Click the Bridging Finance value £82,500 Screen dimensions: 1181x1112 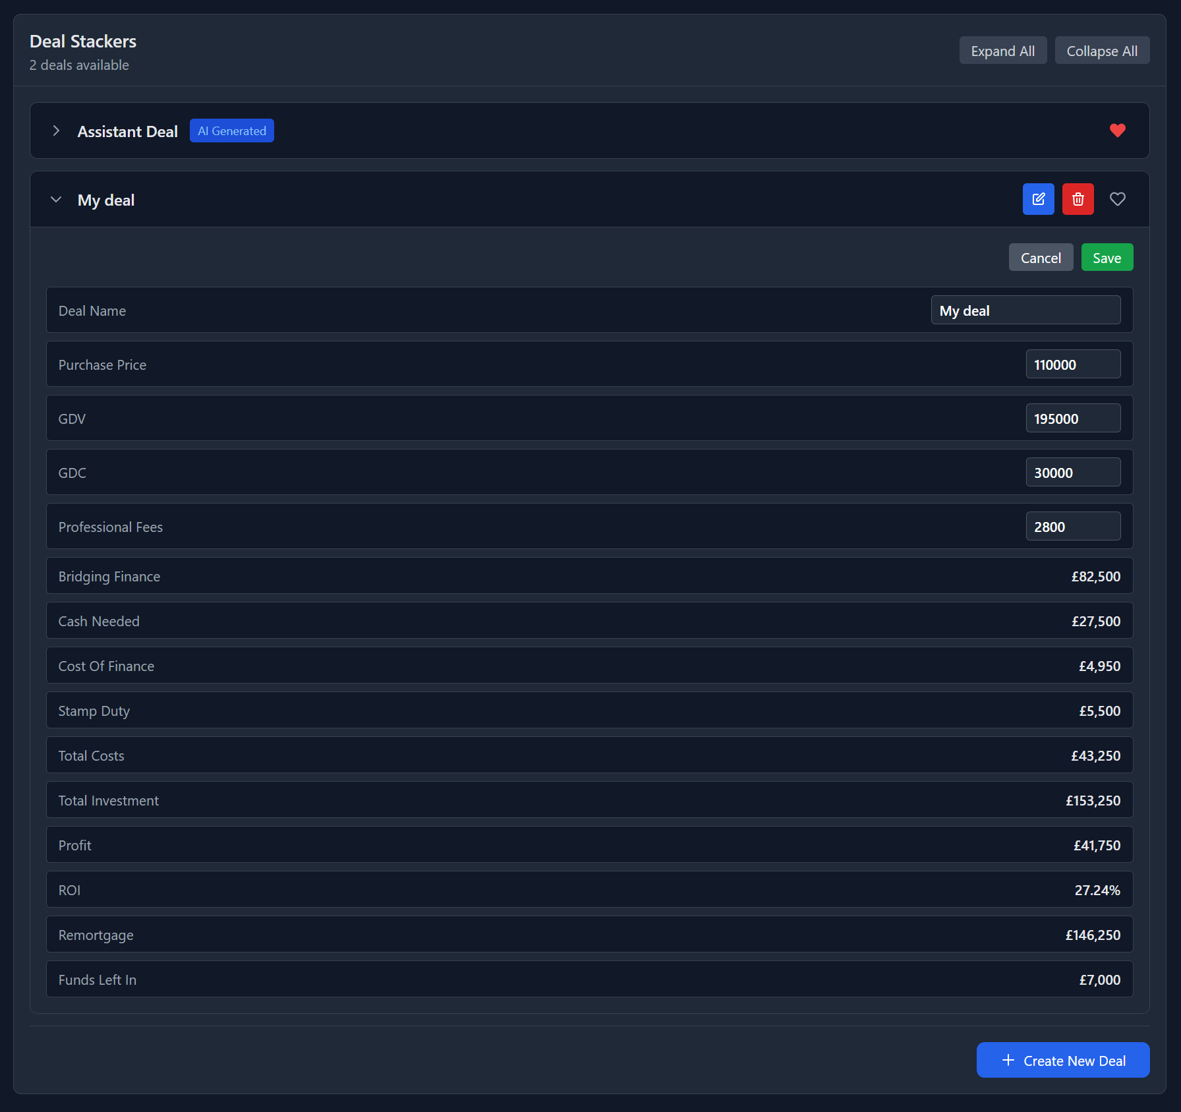(1095, 577)
